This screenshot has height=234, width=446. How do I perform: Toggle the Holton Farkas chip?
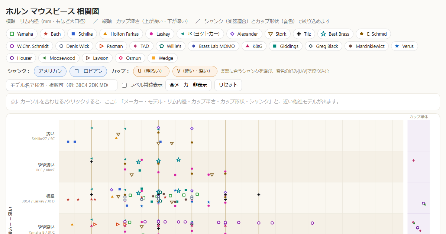point(121,34)
